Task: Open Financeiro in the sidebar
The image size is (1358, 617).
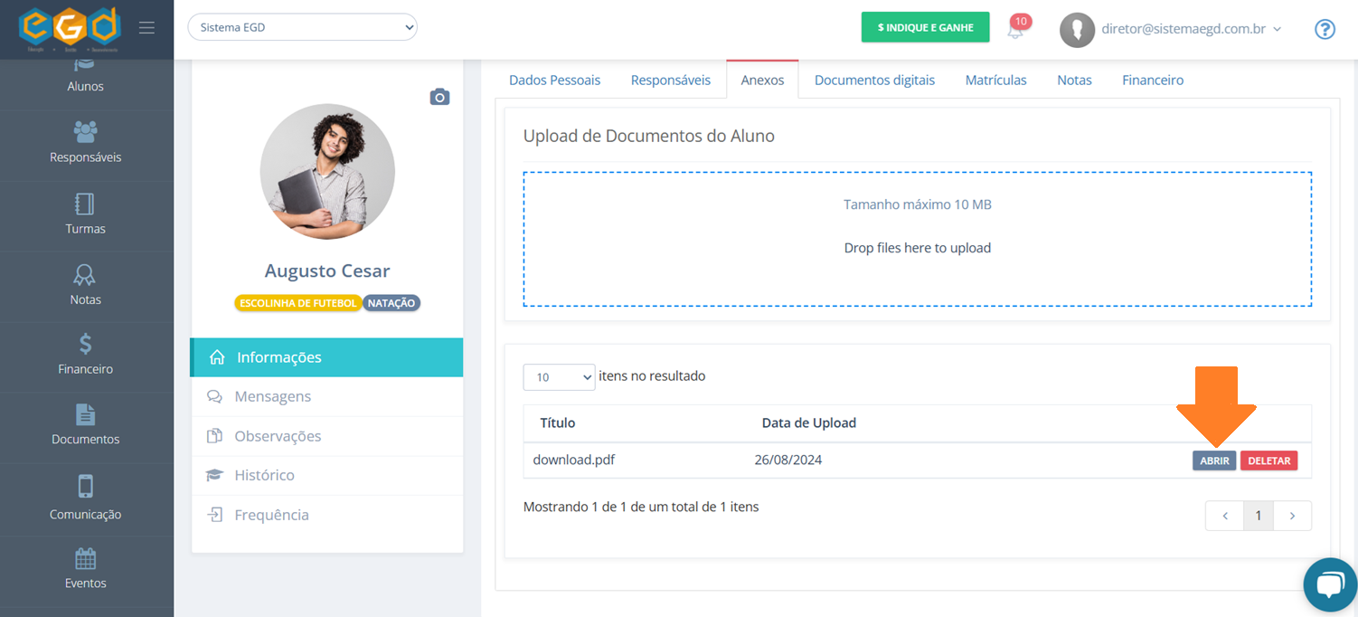Action: [x=86, y=355]
